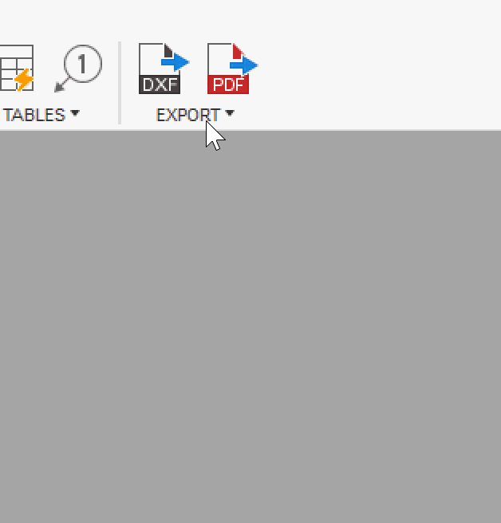Select the Balloon annotation tool
Image resolution: width=501 pixels, height=523 pixels.
[x=78, y=69]
